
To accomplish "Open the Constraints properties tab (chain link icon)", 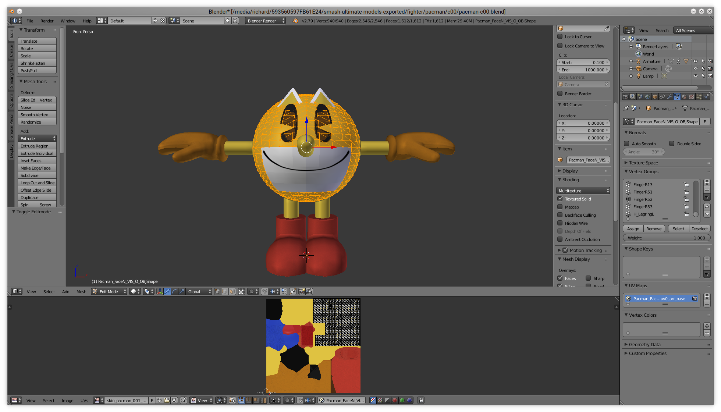I will 662,97.
